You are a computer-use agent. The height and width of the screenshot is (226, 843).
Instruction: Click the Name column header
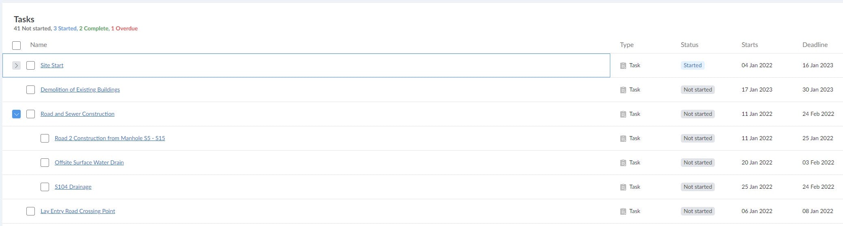(x=39, y=45)
